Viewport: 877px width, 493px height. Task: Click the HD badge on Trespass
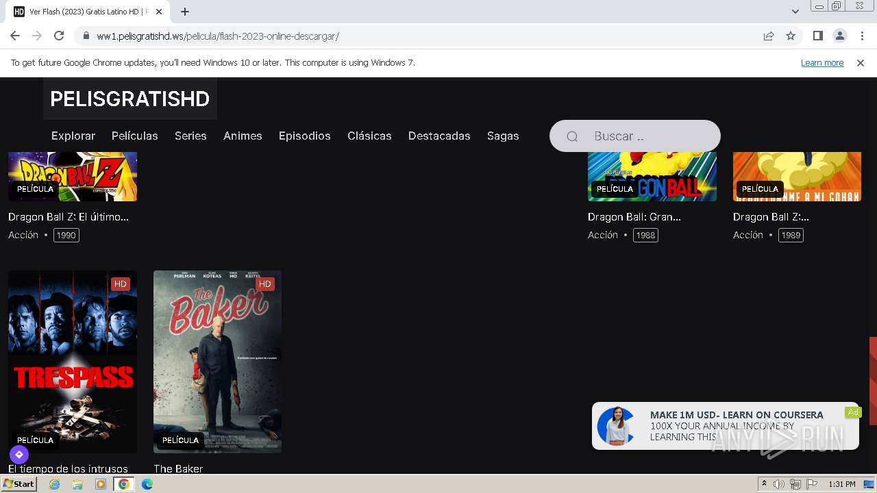click(x=121, y=283)
